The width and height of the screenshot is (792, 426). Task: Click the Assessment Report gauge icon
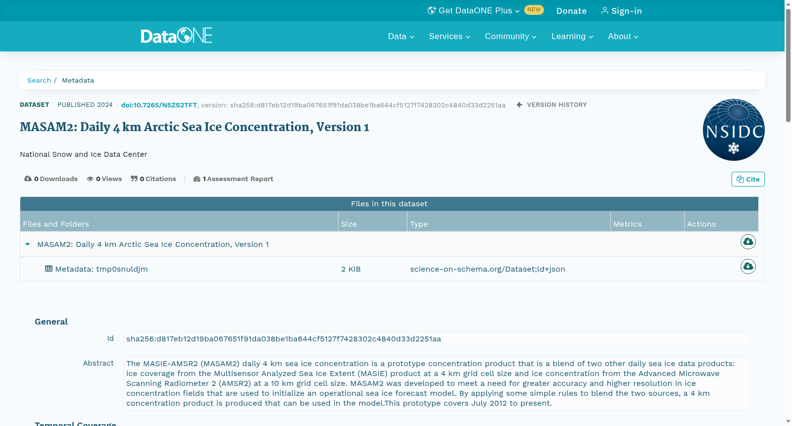click(x=197, y=179)
